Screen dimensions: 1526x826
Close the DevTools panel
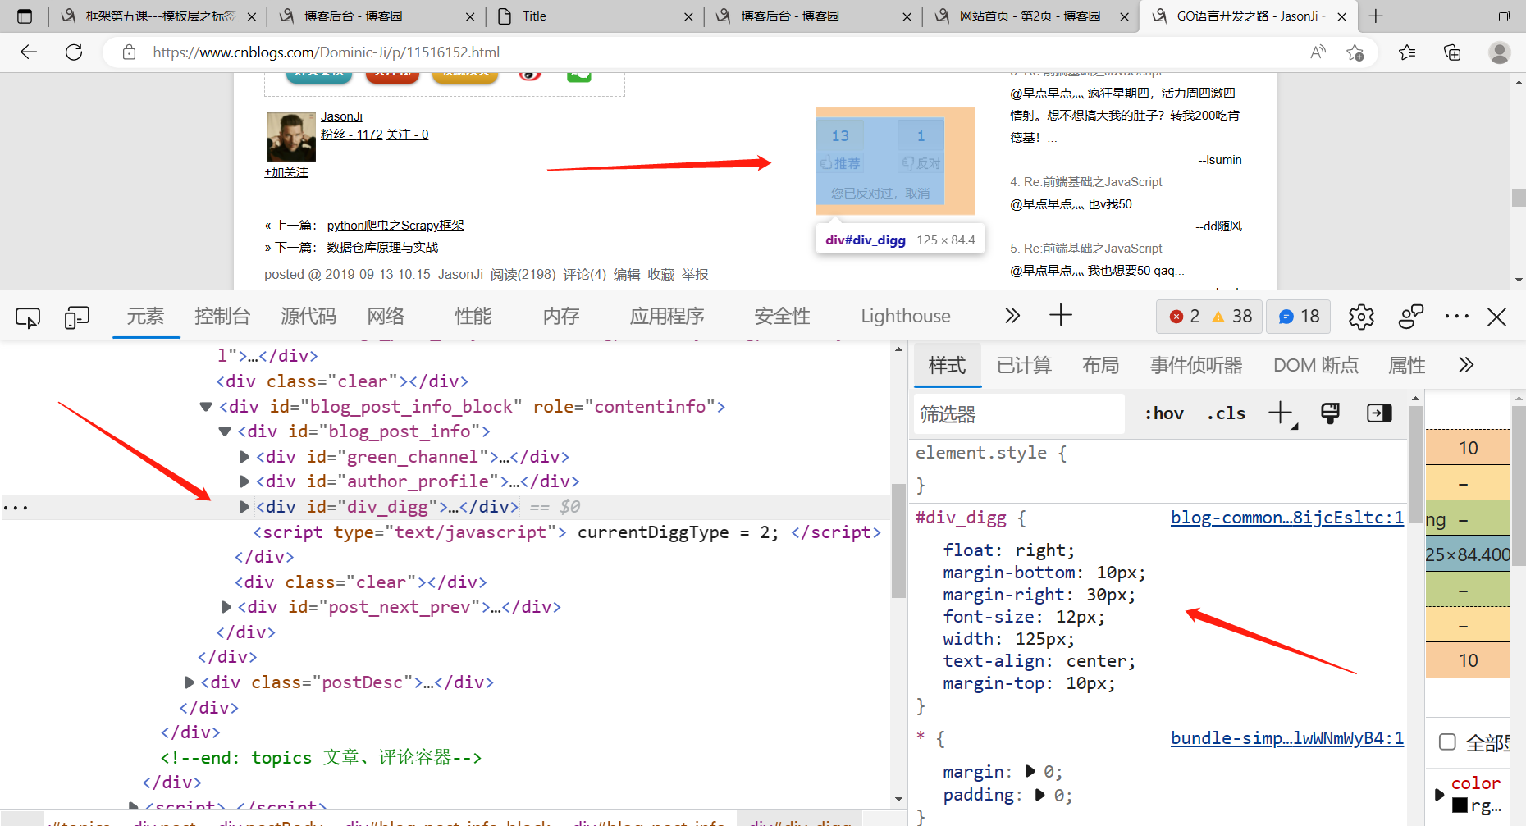[1496, 317]
